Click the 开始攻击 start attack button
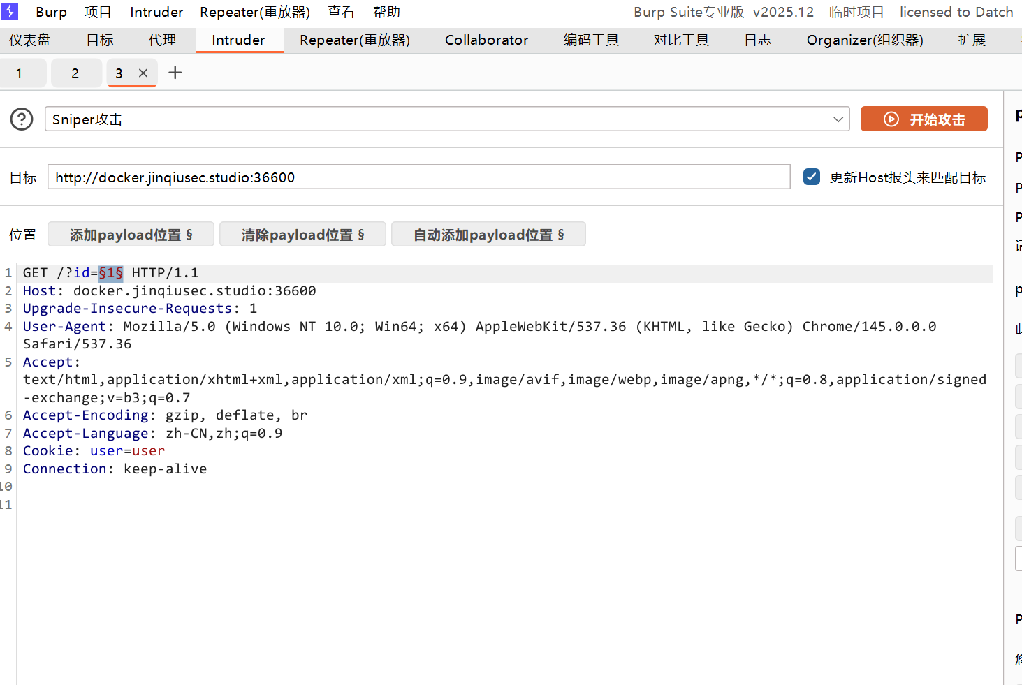 tap(924, 119)
